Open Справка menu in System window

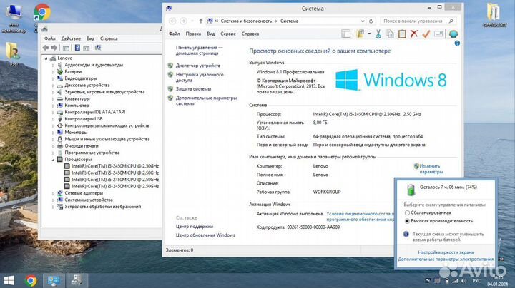coord(250,34)
